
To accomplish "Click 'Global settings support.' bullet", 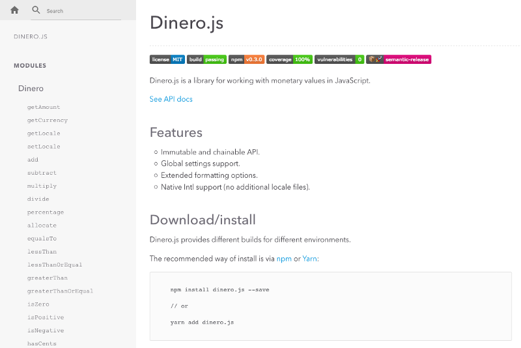I will (x=201, y=164).
